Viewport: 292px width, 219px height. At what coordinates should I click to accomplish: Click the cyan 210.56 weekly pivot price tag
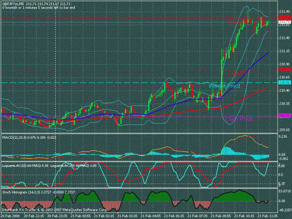click(x=285, y=83)
